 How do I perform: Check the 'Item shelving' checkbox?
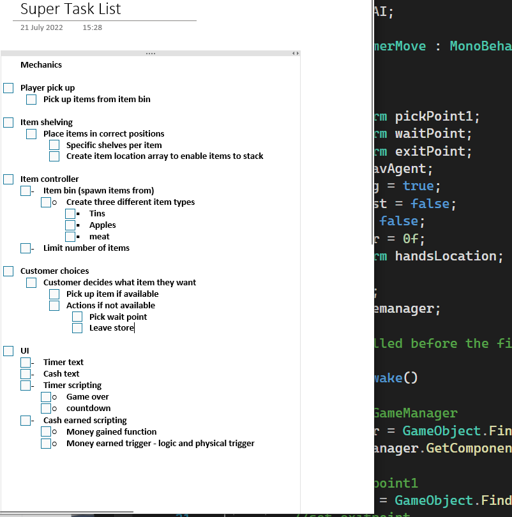click(x=8, y=123)
